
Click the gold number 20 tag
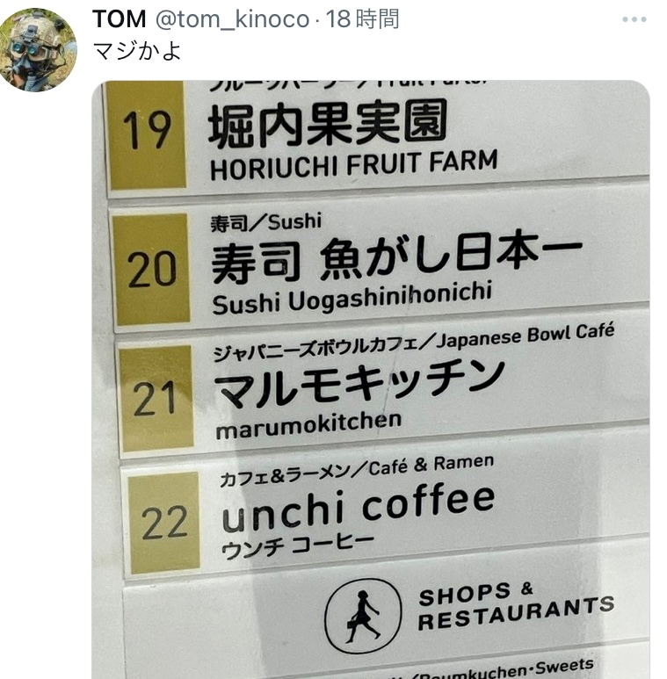(151, 270)
